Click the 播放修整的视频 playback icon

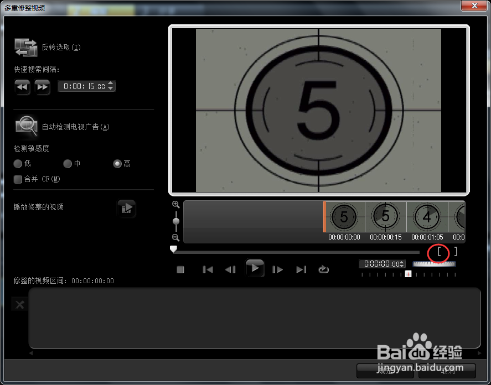[127, 209]
